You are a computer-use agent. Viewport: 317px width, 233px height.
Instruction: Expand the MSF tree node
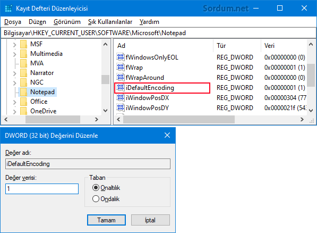coord(14,44)
